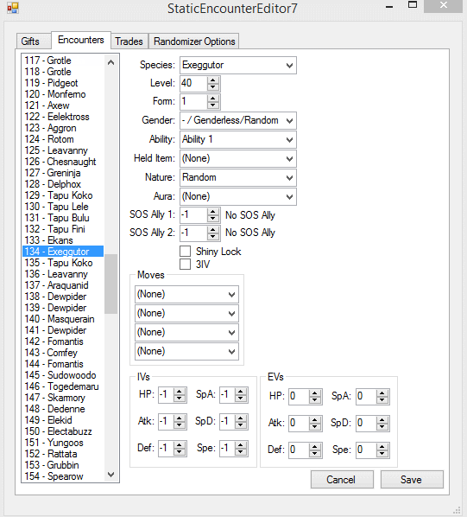Lower Spe EV using the down arrow
Screen dimensions: 467x517
(x=382, y=453)
